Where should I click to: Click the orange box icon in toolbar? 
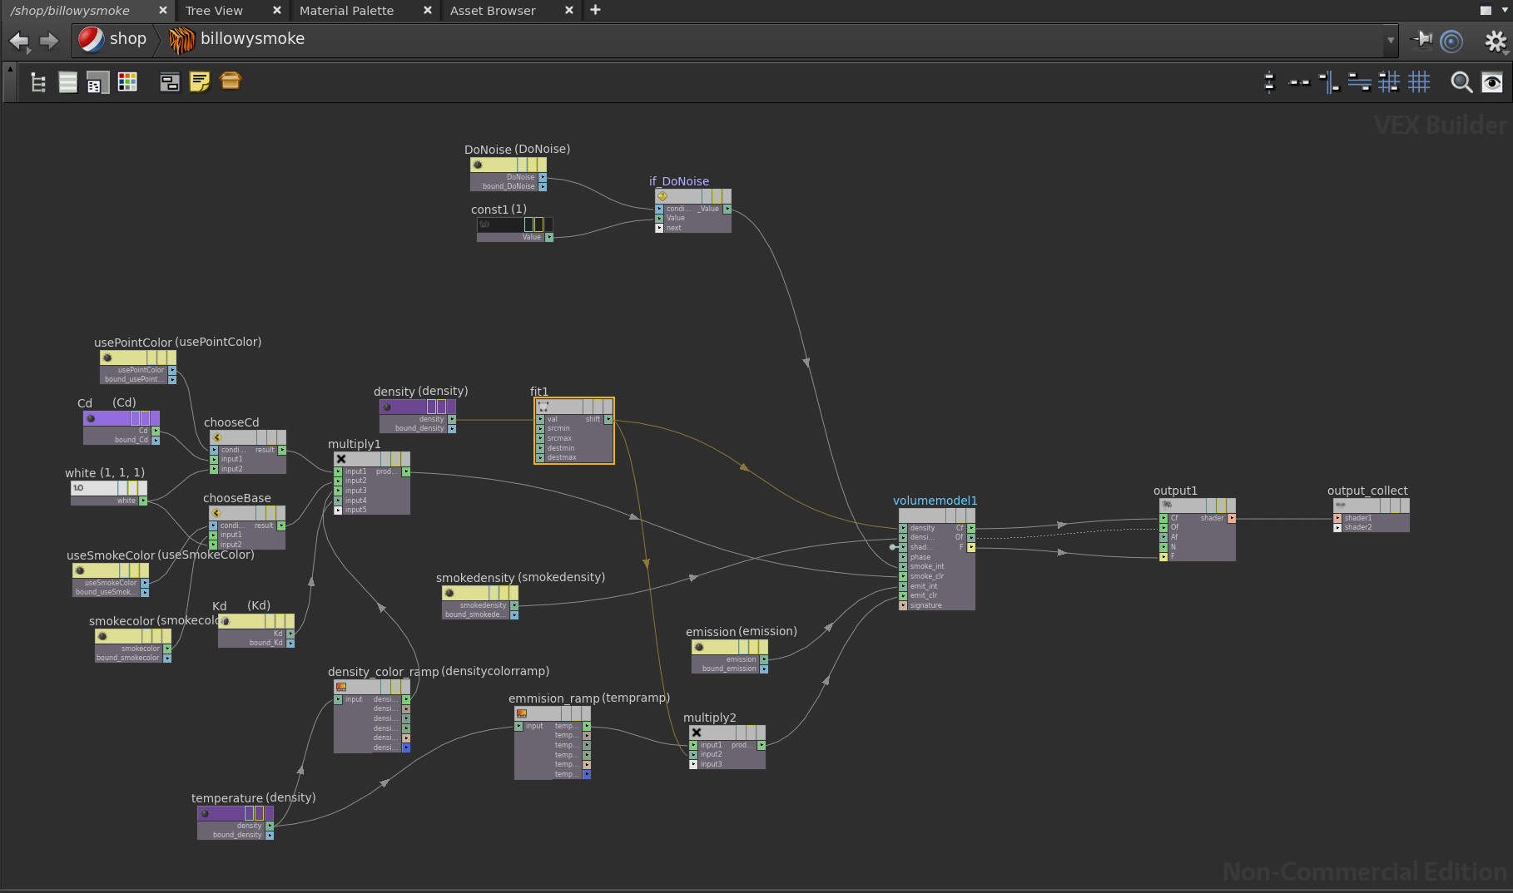tap(231, 81)
